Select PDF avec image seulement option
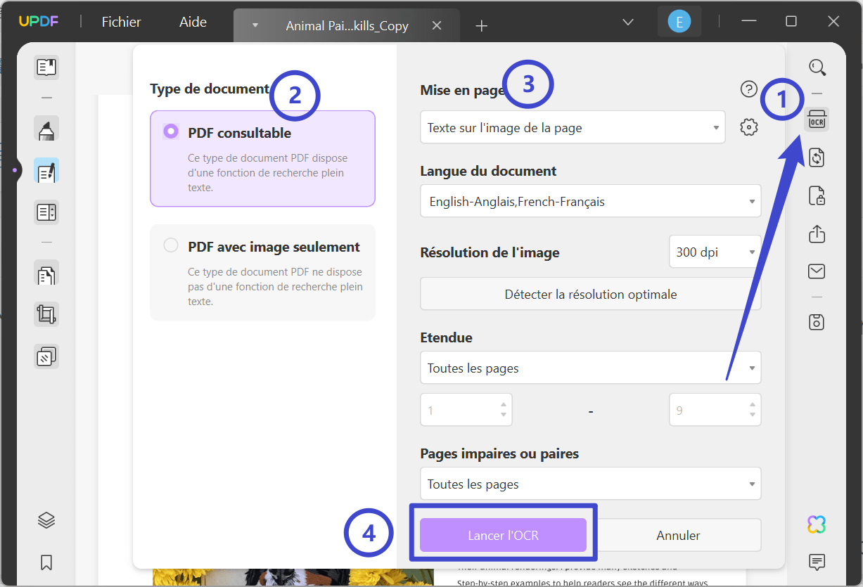 pos(262,272)
